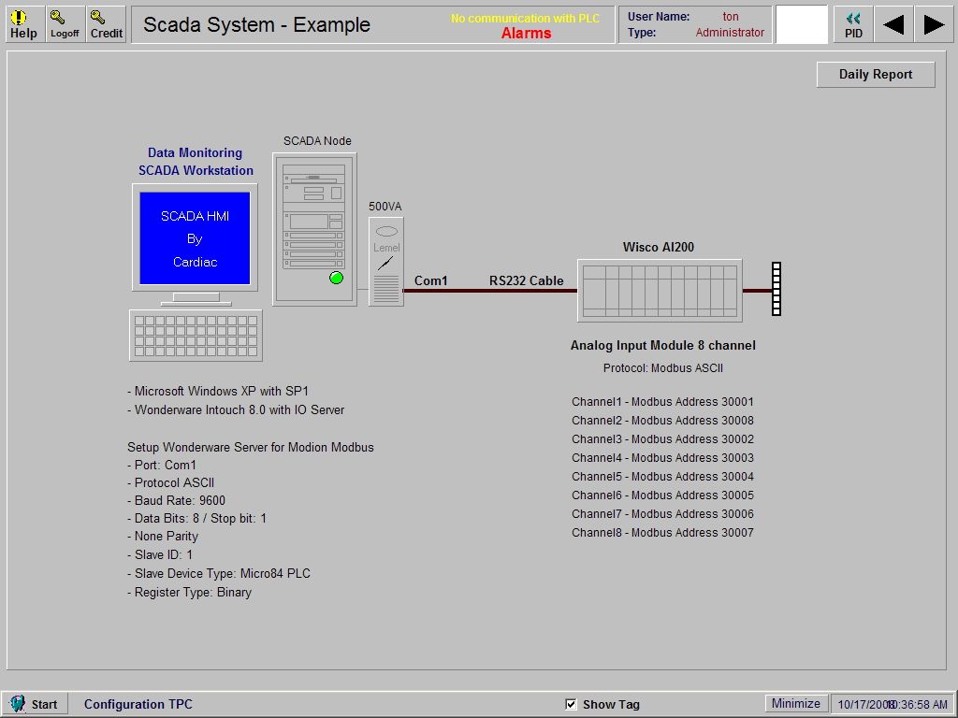Viewport: 958px width, 718px height.
Task: Click the No communication with PLC message
Action: [x=526, y=17]
